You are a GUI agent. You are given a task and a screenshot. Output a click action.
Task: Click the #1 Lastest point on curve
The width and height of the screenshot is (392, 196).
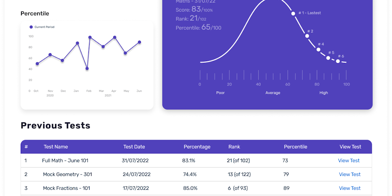[x=293, y=13]
